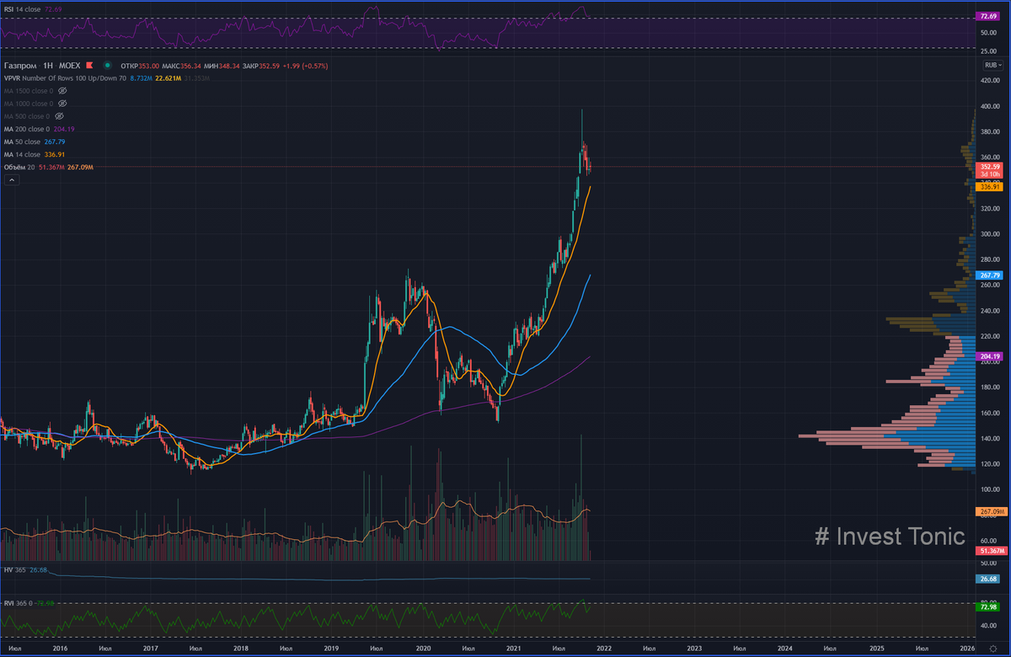Screen dimensions: 1011x657
Task: Select the VPVR indicator legend
Action: [65, 78]
